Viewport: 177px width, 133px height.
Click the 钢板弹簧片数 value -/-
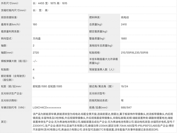[35, 61]
